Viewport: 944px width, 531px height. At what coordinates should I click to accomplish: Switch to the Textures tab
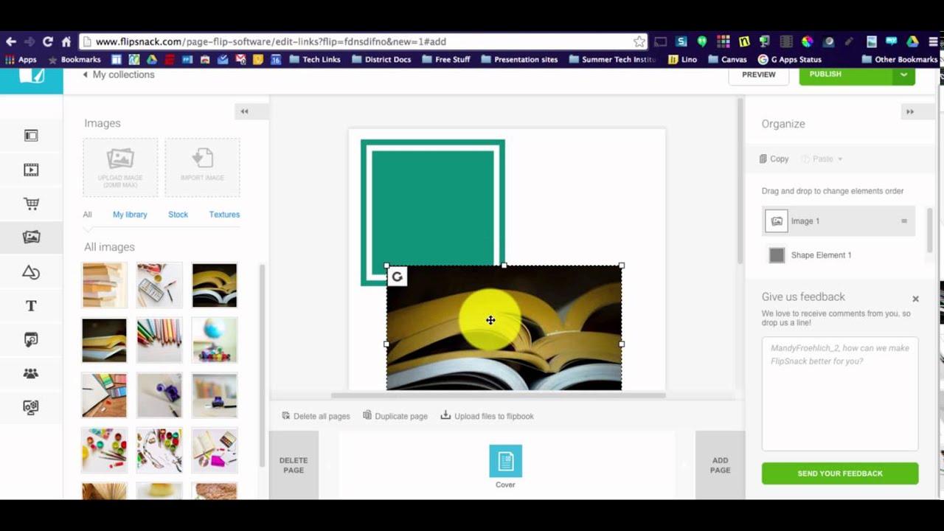coord(224,215)
